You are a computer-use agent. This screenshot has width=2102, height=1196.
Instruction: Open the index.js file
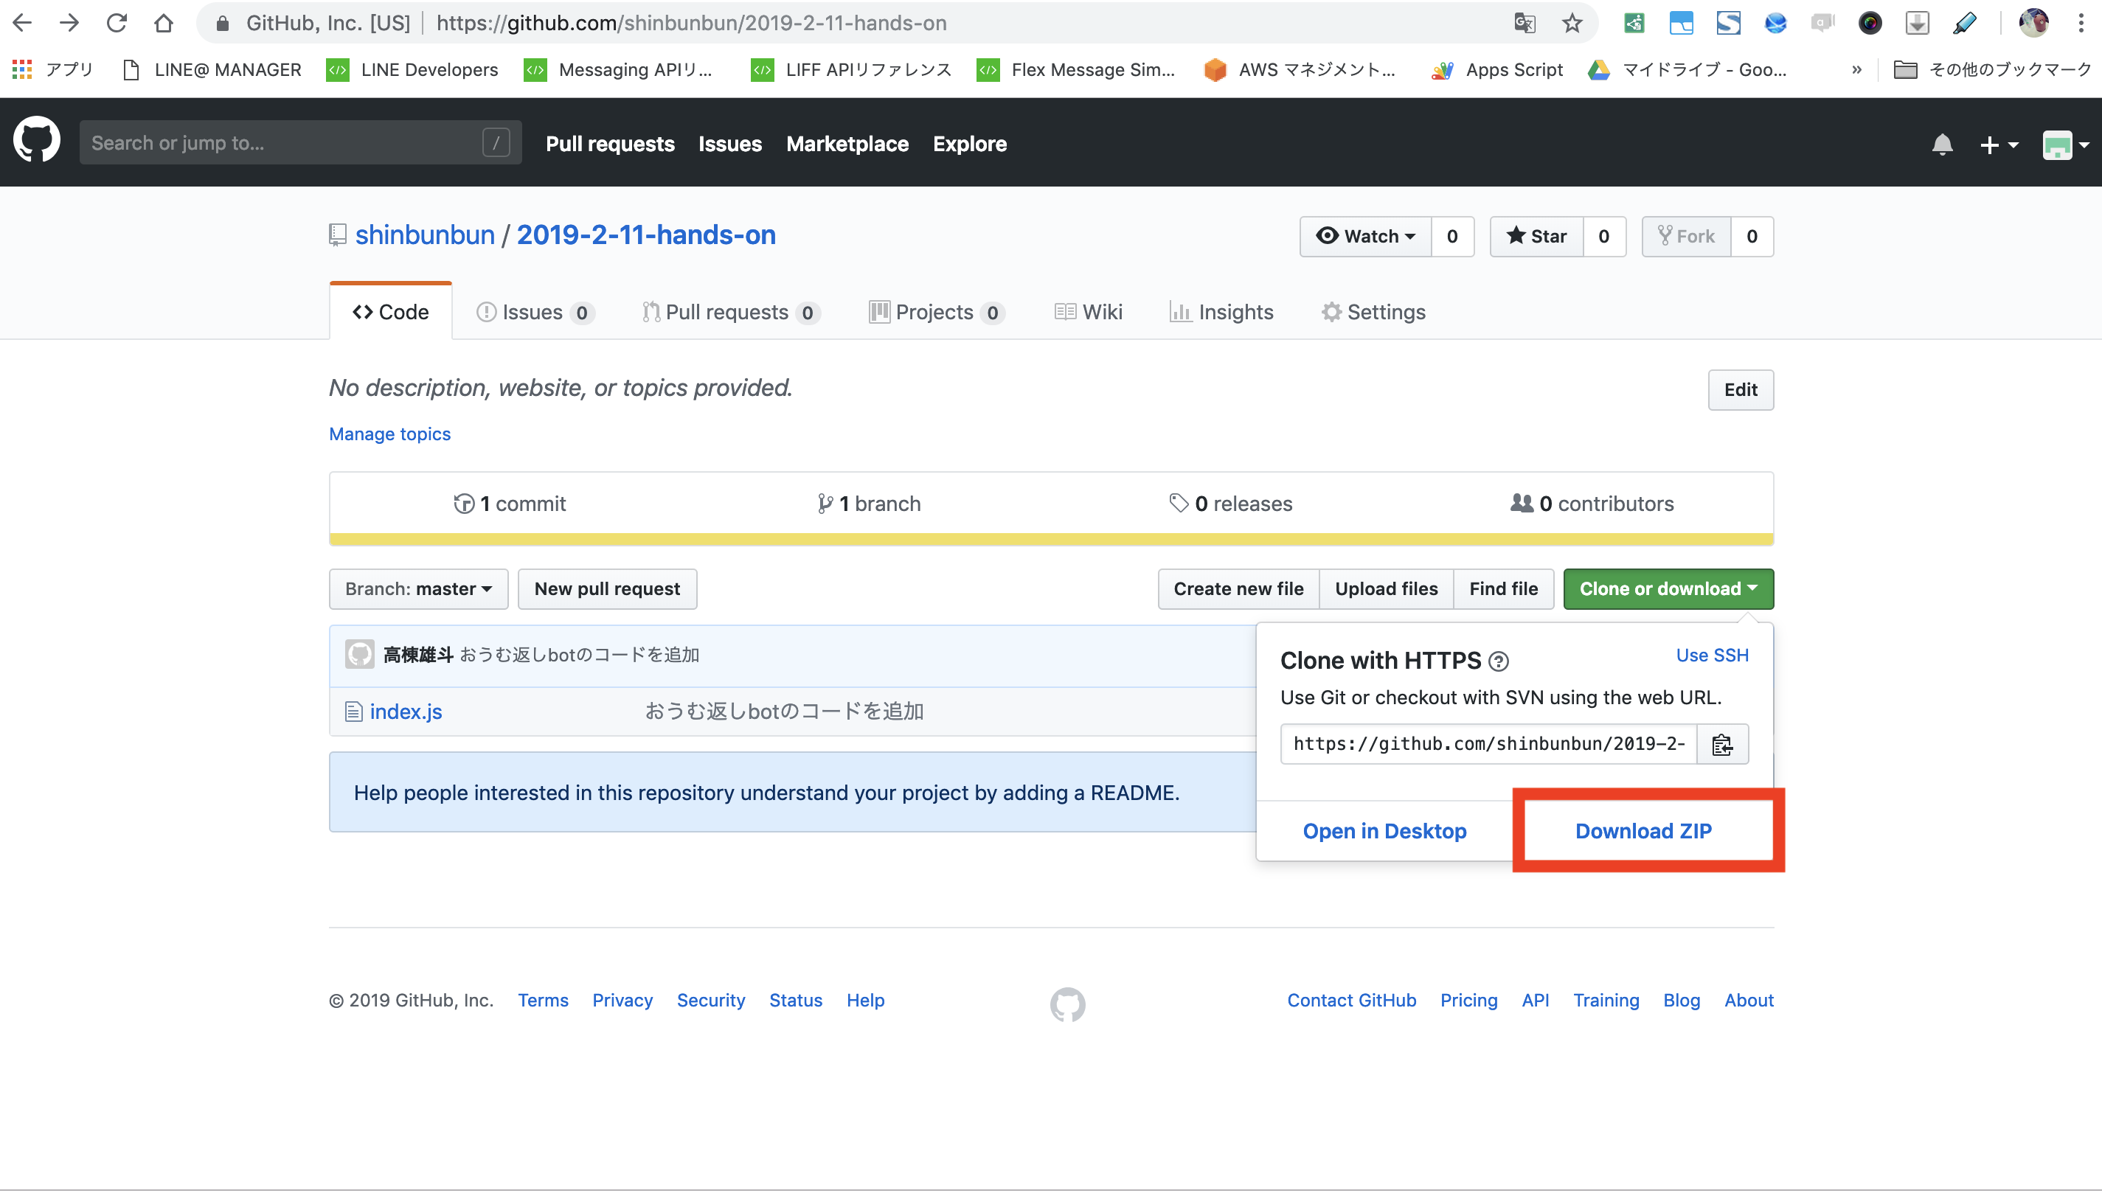(x=406, y=712)
